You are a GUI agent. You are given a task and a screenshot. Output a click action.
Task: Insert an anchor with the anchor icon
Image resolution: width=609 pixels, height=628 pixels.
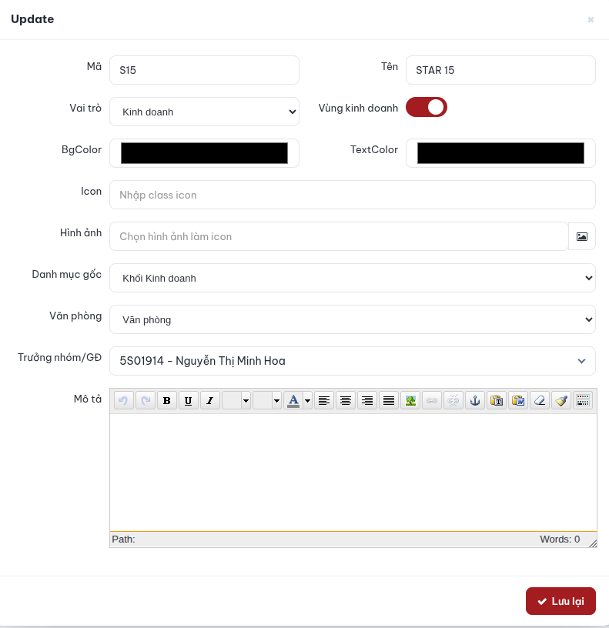coord(475,400)
